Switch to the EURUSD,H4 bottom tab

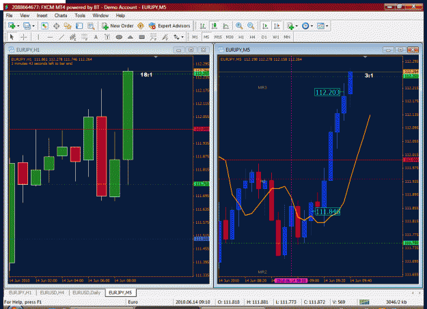pyautogui.click(x=52, y=293)
